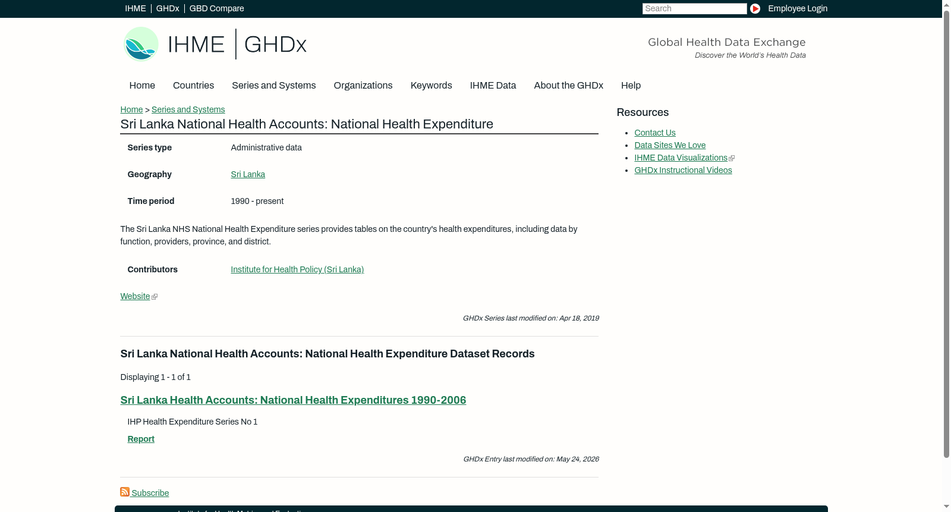Click the 'Series type' field label
The image size is (951, 512).
click(149, 147)
